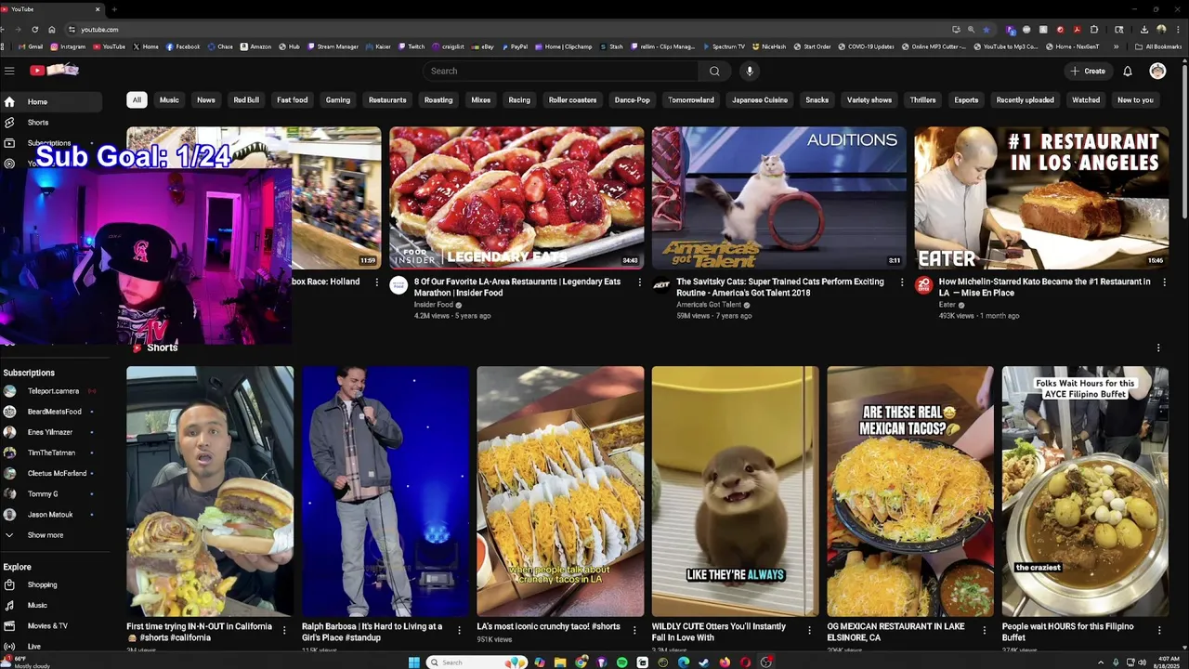Open options for the Legendary Eats video

(639, 282)
